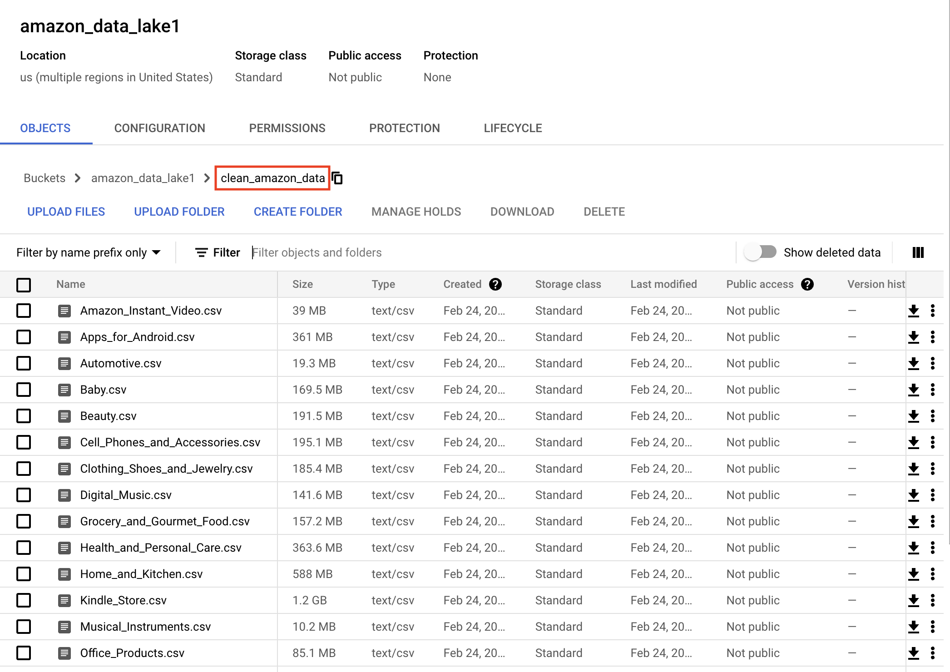
Task: Click the Upload Files button
Action: pos(66,212)
